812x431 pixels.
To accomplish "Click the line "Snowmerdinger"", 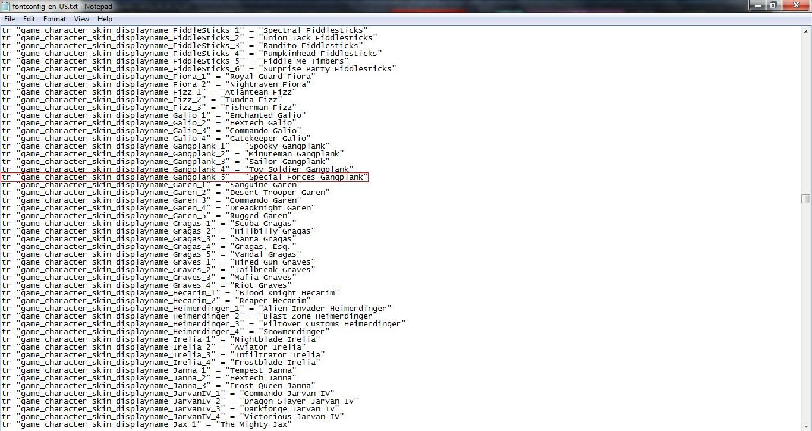I will tap(166, 331).
